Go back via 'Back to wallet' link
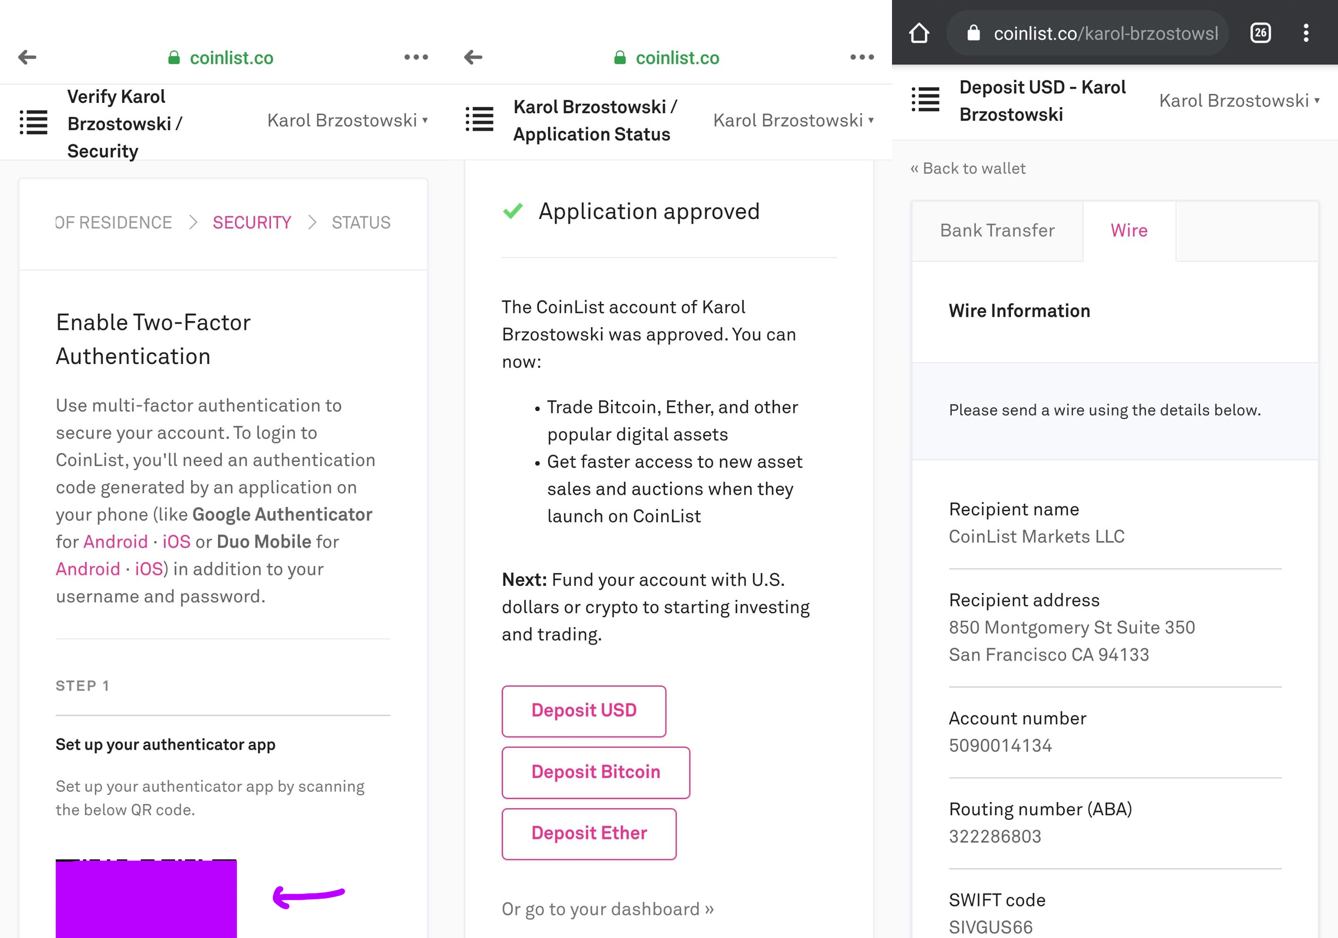This screenshot has height=938, width=1338. click(x=968, y=169)
